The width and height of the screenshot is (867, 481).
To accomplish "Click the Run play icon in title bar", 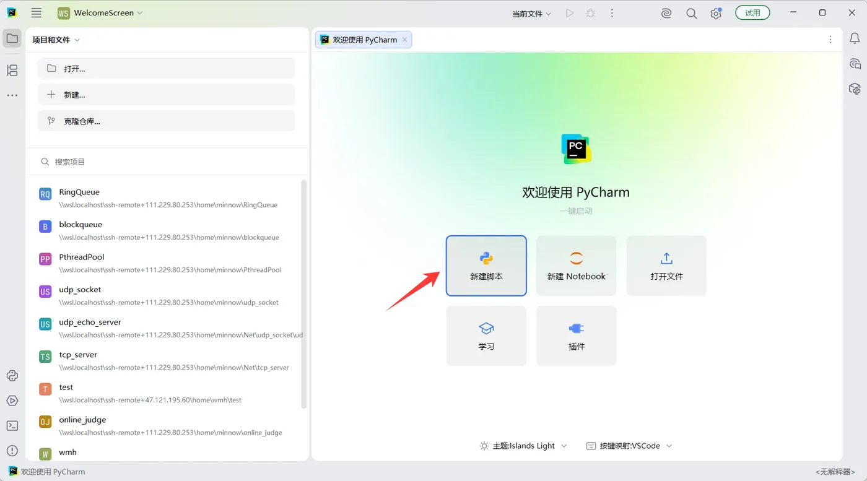I will pos(570,13).
